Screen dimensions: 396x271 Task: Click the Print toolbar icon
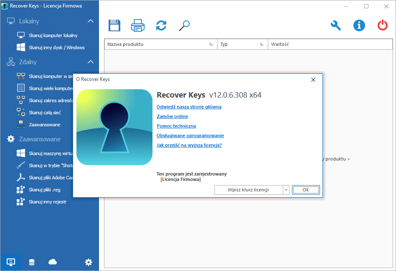(138, 25)
